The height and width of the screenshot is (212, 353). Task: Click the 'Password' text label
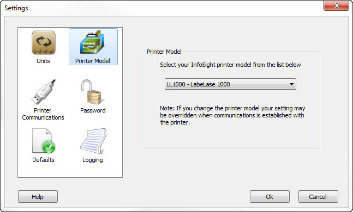coord(93,110)
